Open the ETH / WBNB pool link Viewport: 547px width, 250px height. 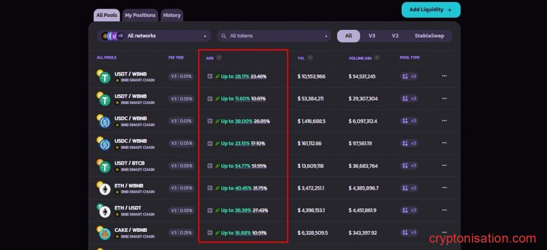tap(128, 185)
